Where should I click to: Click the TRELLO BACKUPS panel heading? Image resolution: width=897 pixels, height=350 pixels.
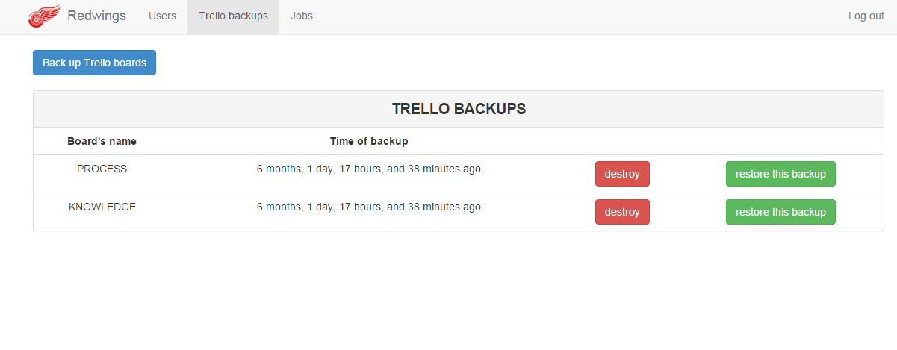tap(459, 109)
